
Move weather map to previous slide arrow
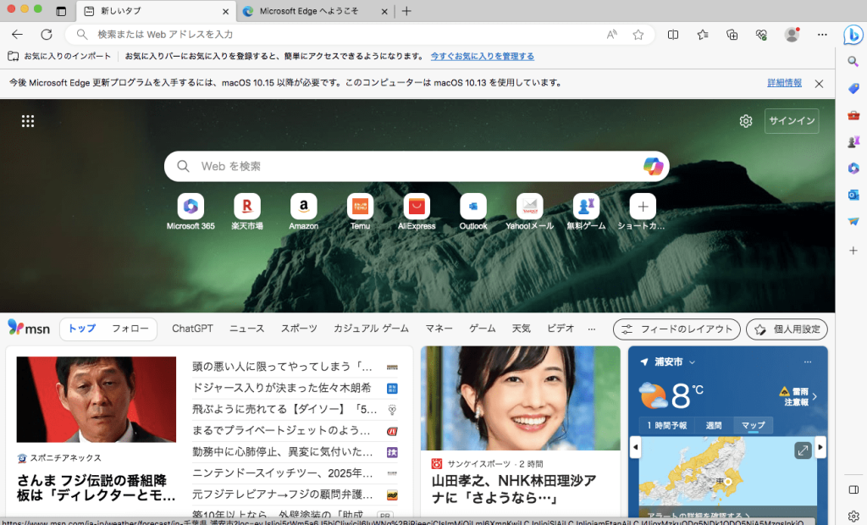click(635, 447)
